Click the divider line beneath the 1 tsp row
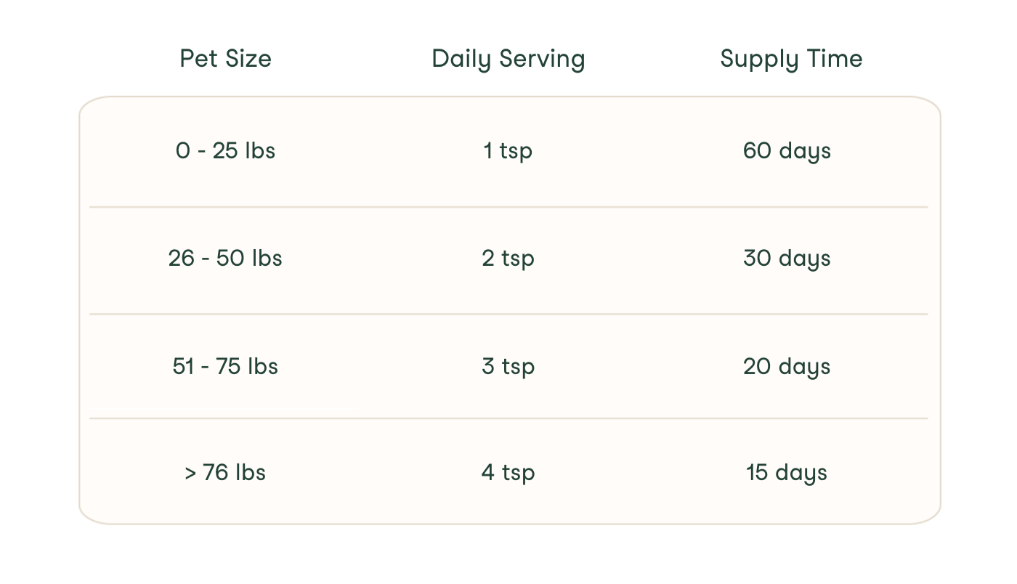Viewport: 1017px width, 584px height. 508,207
